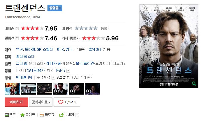Click the help icon next to 관람객
Viewport: 201px width, 121px height.
click(17, 38)
